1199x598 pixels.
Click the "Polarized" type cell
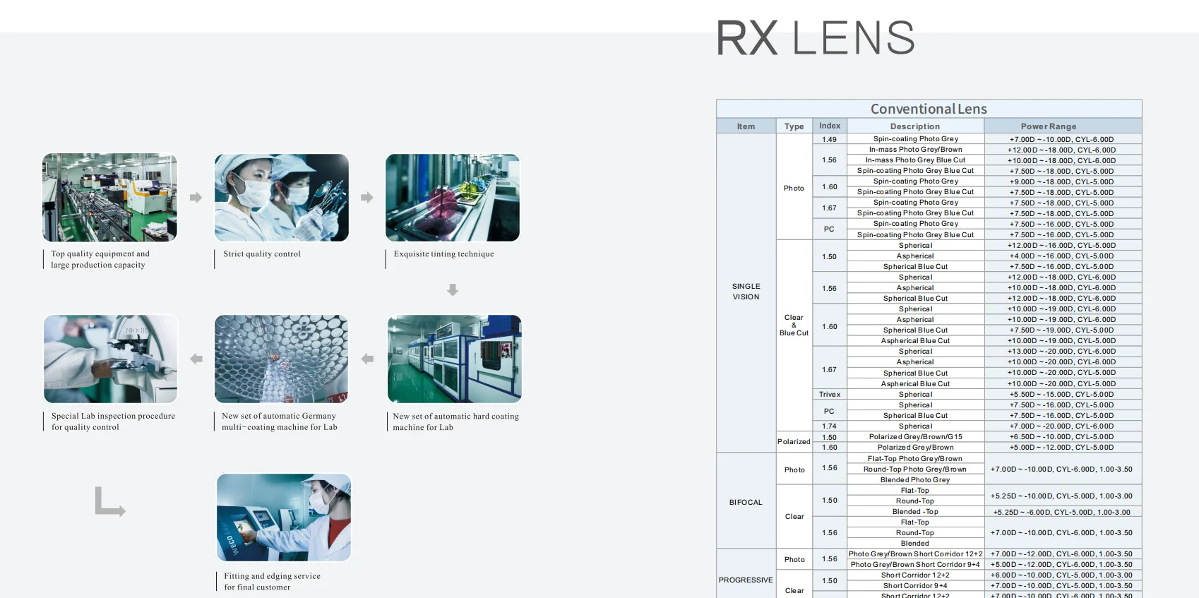click(794, 441)
